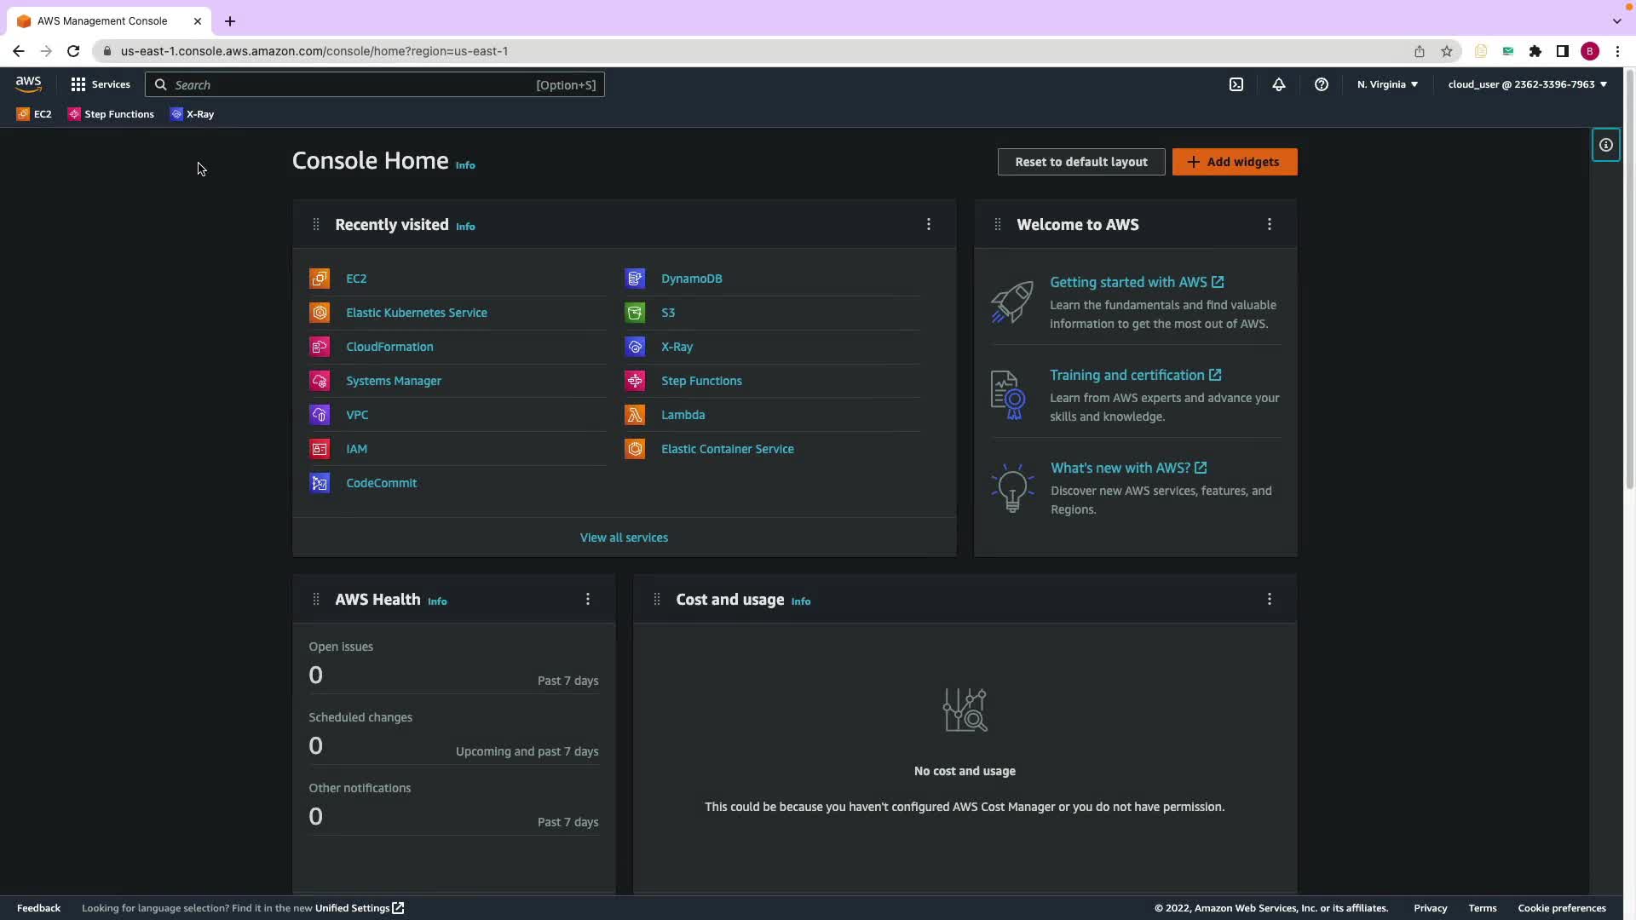Open the Cost and usage widget options menu
The height and width of the screenshot is (920, 1636).
click(1270, 600)
